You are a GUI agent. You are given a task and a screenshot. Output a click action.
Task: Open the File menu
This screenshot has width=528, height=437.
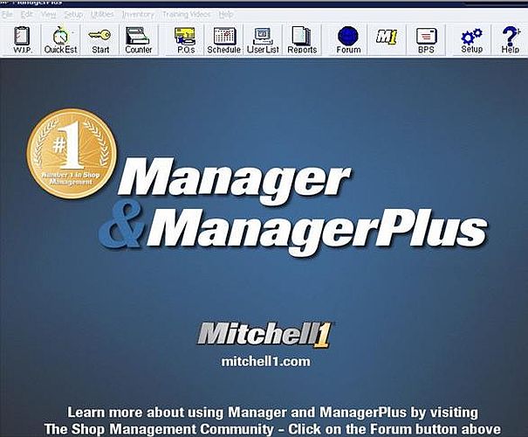7,15
